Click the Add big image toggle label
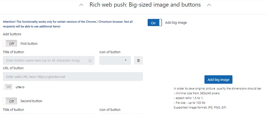The height and width of the screenshot is (114, 266). pyautogui.click(x=176, y=22)
